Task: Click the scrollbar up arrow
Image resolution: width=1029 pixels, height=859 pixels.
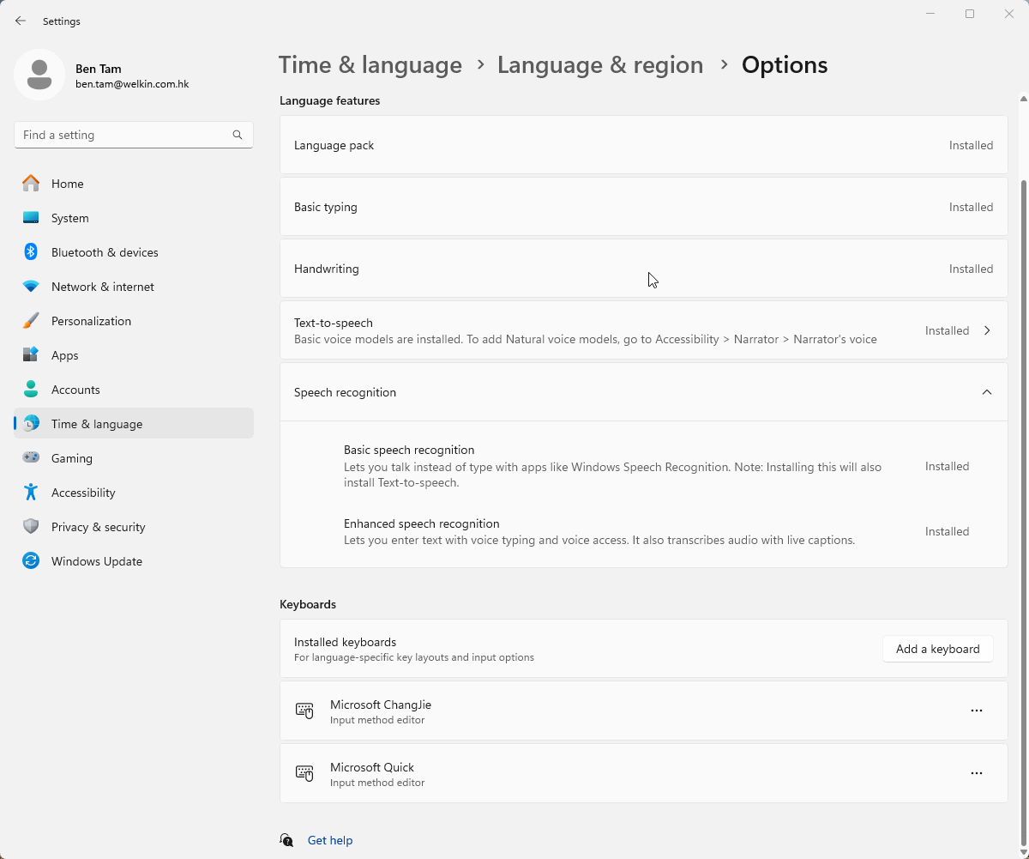Action: 1022,98
